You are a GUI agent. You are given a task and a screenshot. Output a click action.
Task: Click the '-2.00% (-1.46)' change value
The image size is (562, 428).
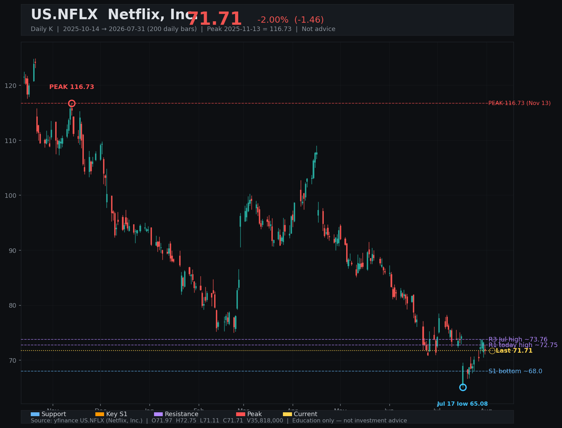tap(291, 20)
